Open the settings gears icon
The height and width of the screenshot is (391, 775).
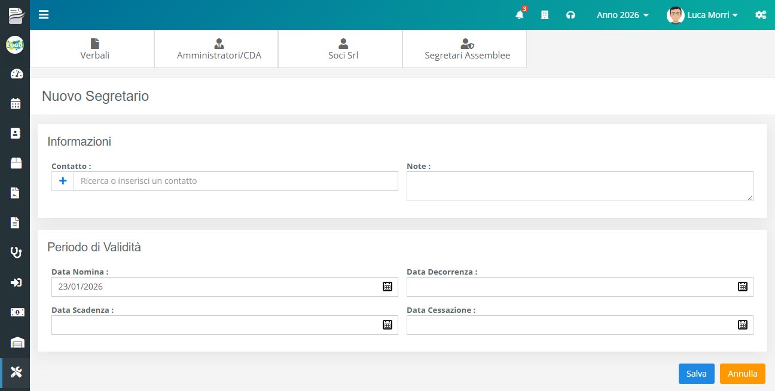761,15
